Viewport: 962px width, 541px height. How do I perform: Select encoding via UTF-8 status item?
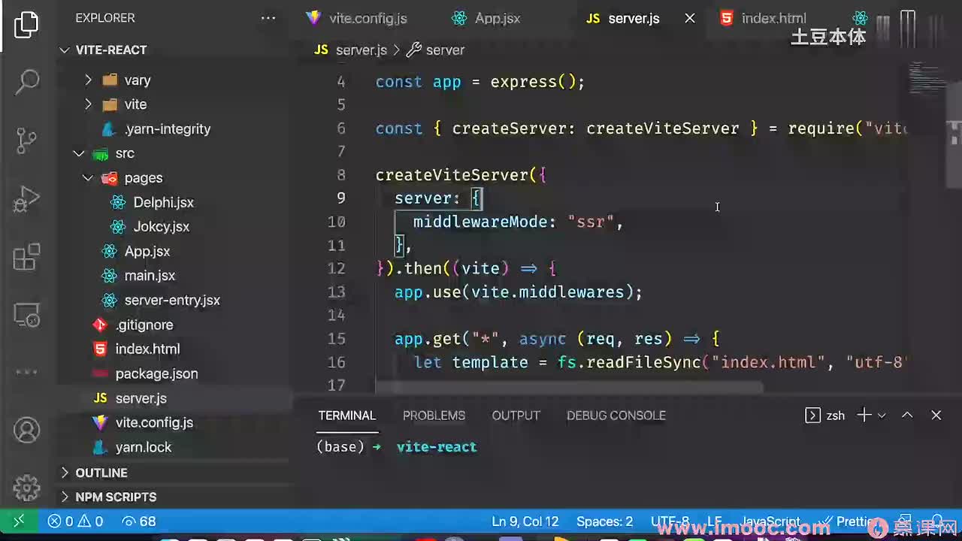click(670, 521)
